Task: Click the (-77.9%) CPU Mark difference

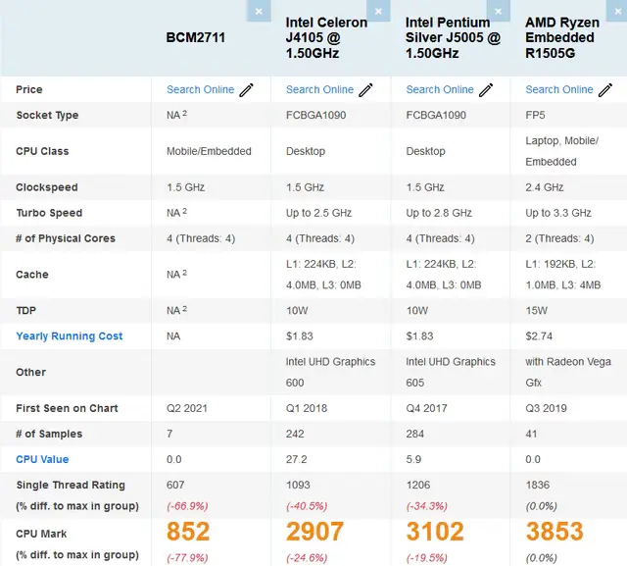Action: tap(187, 558)
